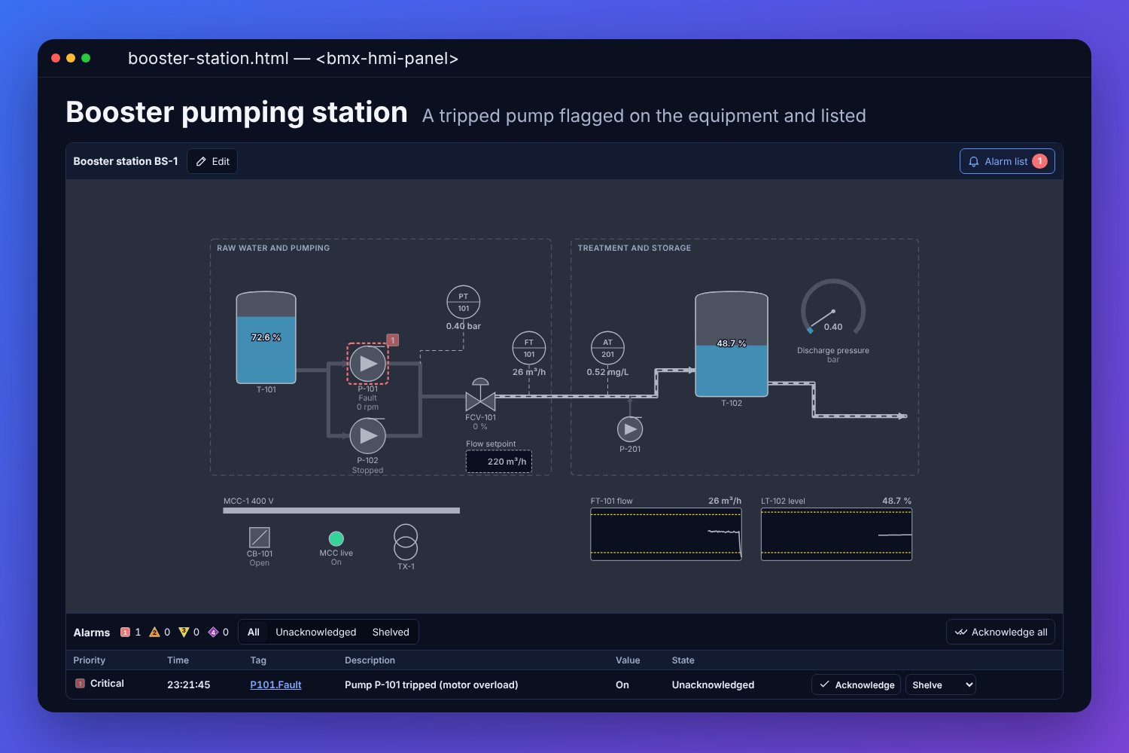
Task: Click the 23:21:45 alarm timestamp
Action: (x=189, y=684)
